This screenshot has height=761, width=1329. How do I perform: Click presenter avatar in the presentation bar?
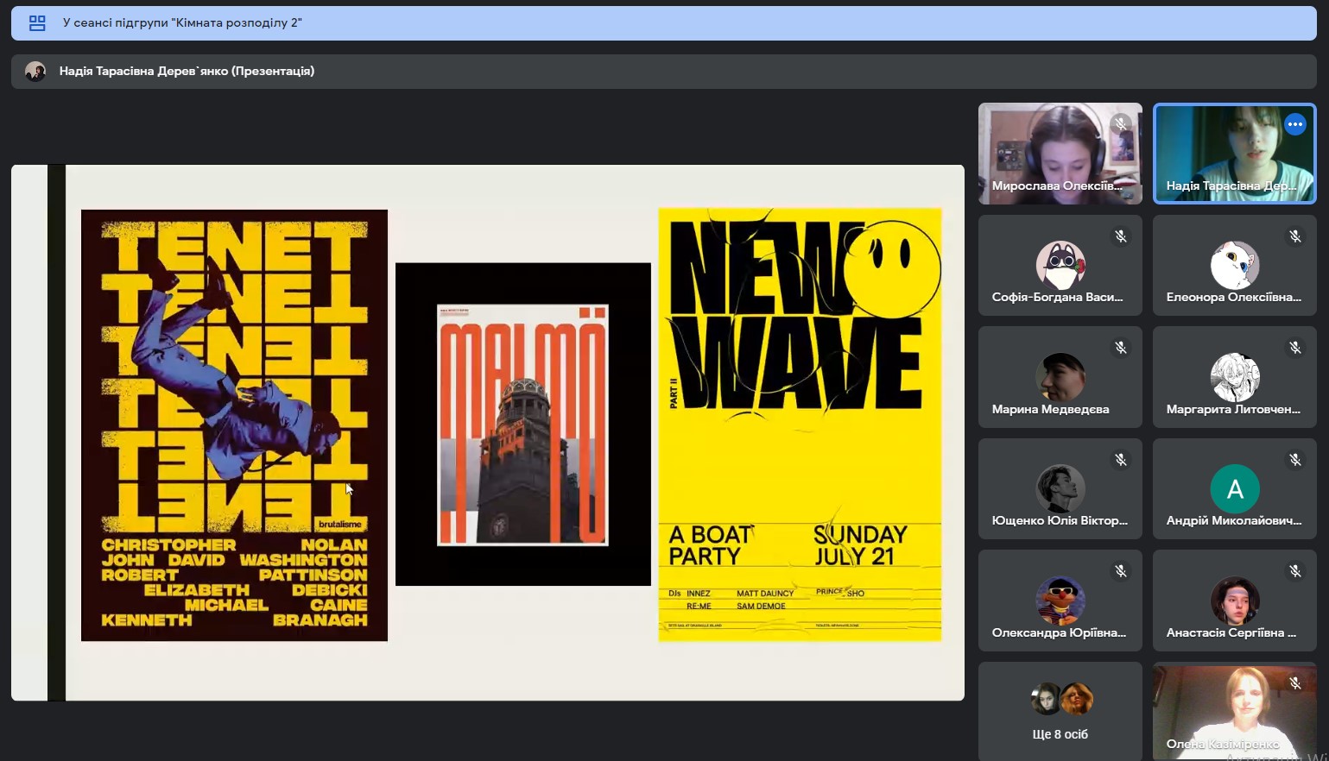pyautogui.click(x=35, y=72)
